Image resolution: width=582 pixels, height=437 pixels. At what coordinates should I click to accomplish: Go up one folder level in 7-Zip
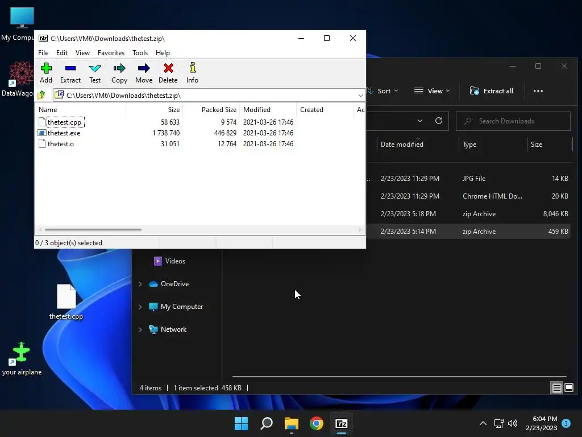(41, 95)
